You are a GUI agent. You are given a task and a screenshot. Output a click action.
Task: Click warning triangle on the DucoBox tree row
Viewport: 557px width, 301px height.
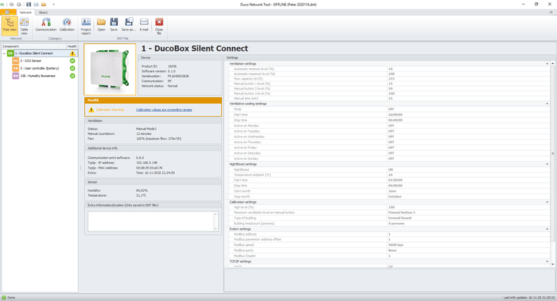72,54
